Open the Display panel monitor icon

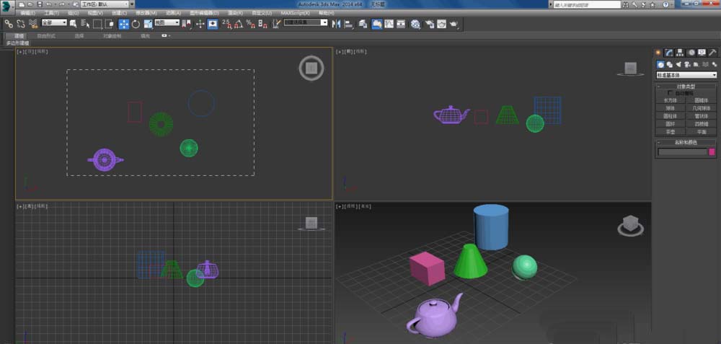pyautogui.click(x=702, y=52)
